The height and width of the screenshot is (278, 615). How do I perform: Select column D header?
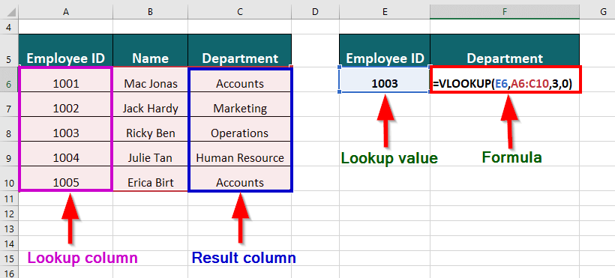(315, 12)
